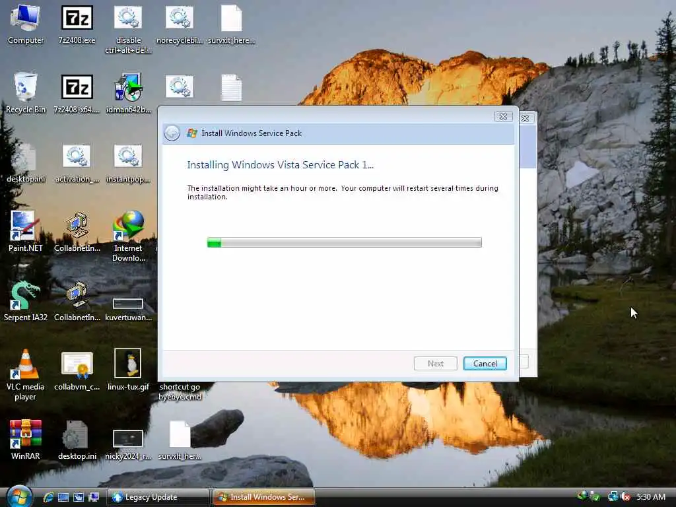Screen dimensions: 676x507
Task: Select the WinRAR shortcut
Action: coord(26,439)
